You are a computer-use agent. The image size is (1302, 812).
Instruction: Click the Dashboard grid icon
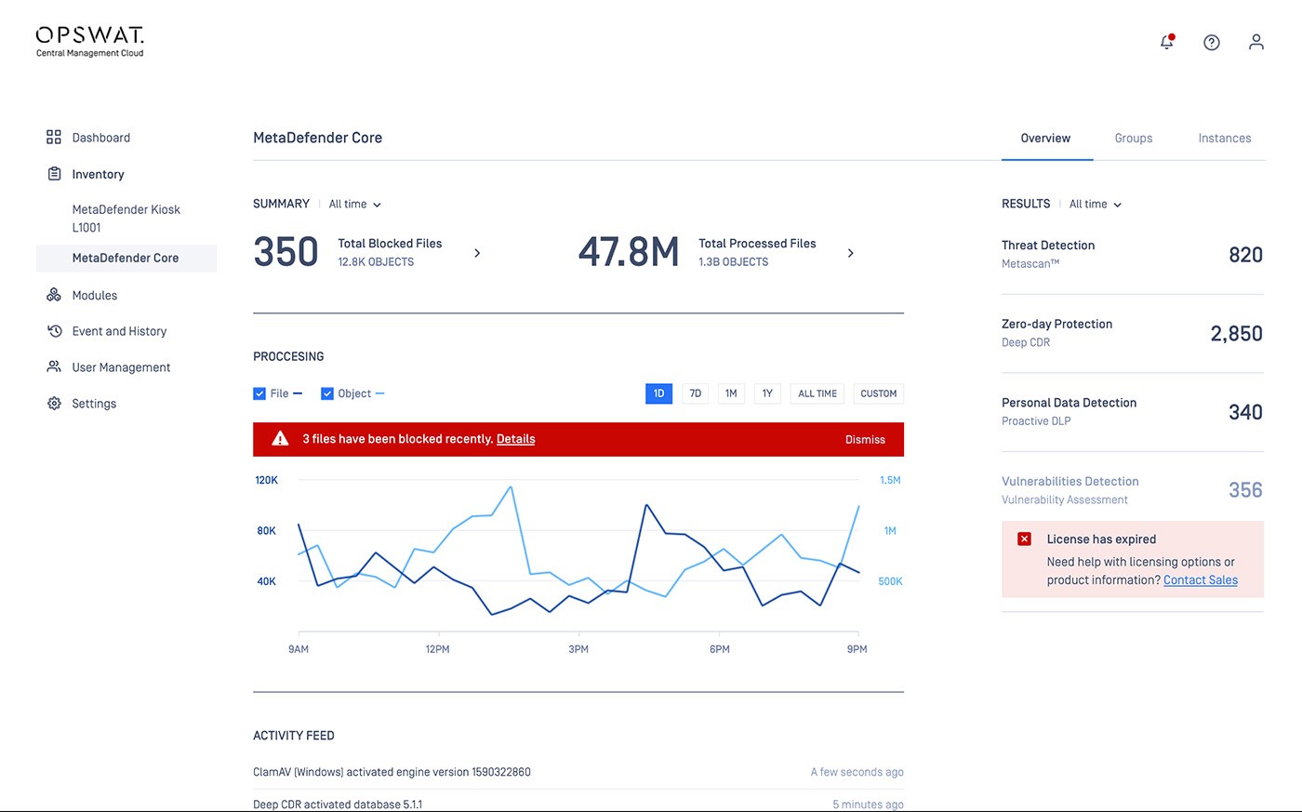point(54,138)
